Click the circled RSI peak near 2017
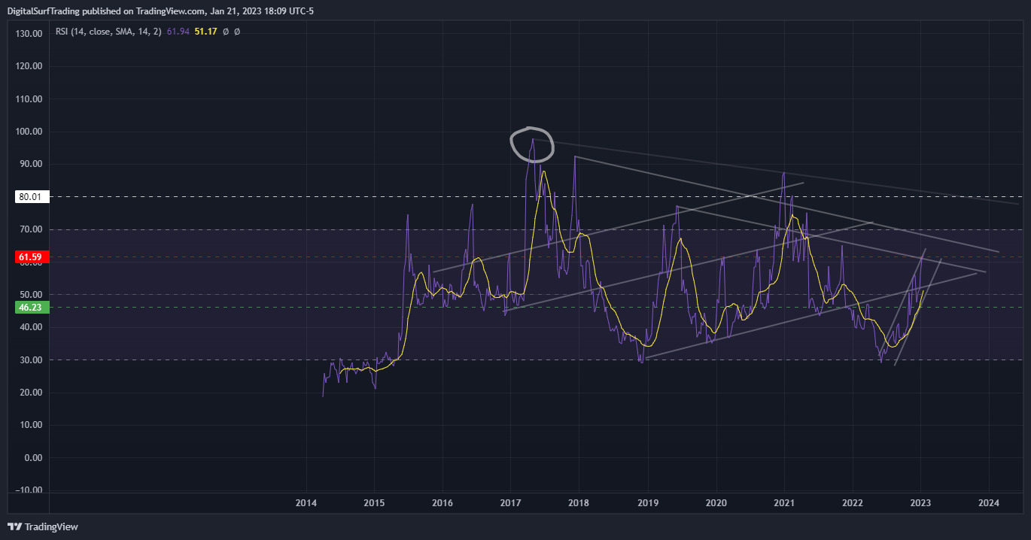1031x540 pixels. pos(532,144)
